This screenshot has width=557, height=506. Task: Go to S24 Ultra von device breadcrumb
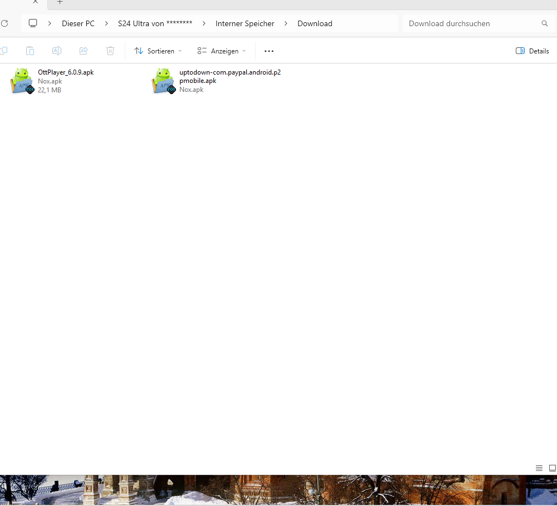[155, 23]
